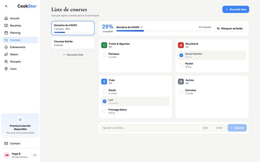Screen dimensions: 260x162
Task: Click the Ajouter button
Action: click(x=237, y=128)
